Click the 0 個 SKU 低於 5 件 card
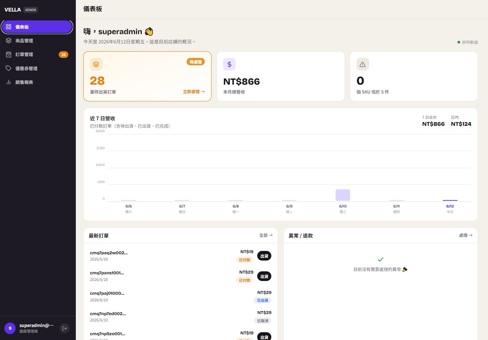Viewport: 488px width, 340px height. (x=414, y=76)
